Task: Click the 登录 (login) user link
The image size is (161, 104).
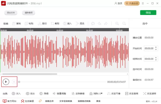Action: [x=118, y=3]
